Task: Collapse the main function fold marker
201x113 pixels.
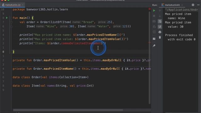Action: tap(11, 18)
